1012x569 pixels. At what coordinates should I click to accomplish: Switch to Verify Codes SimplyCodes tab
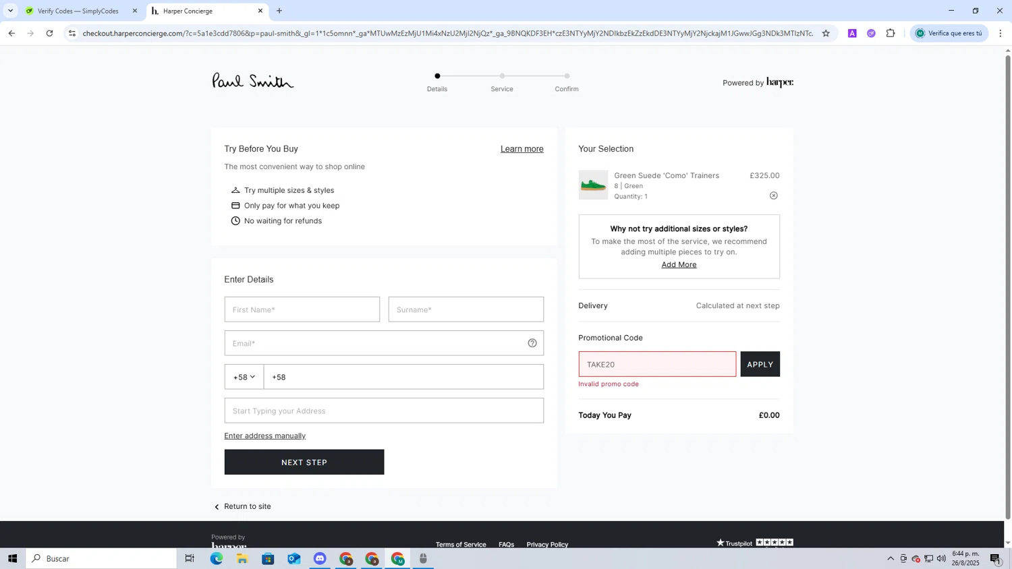[x=78, y=11]
